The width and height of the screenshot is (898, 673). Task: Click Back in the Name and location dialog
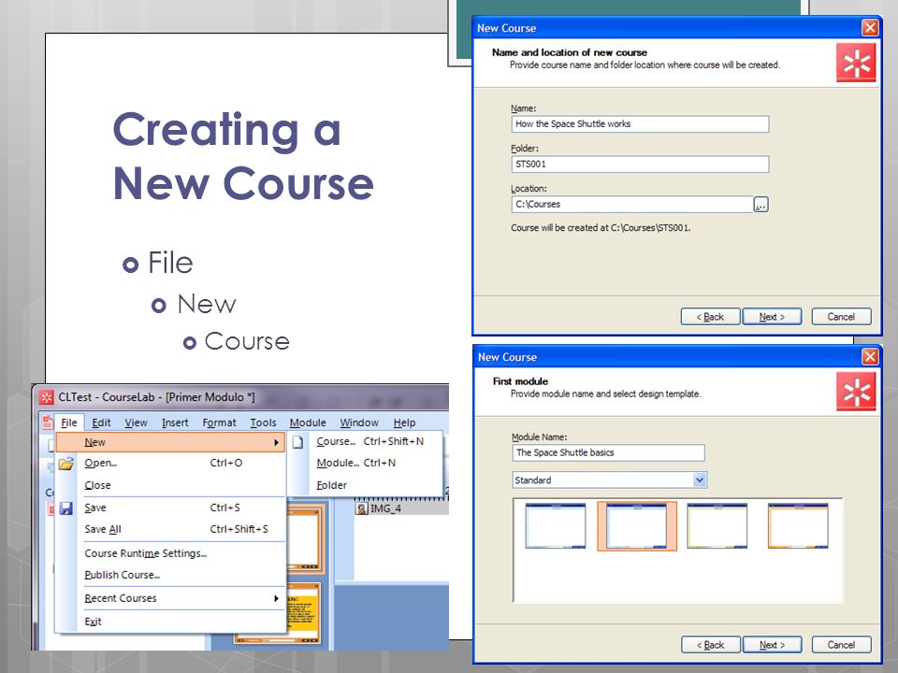[710, 317]
